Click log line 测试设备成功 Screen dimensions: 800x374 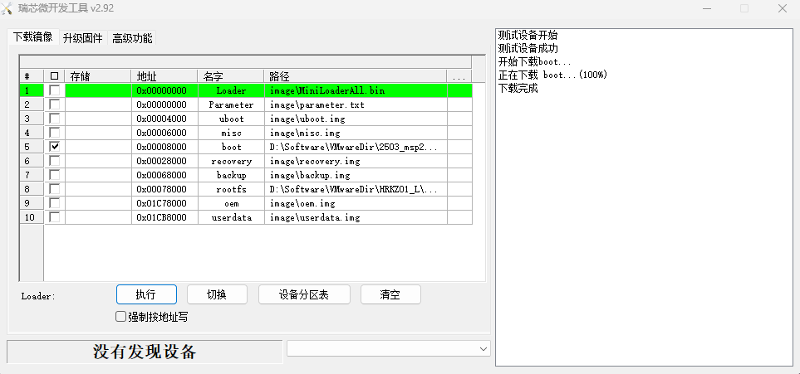click(528, 48)
